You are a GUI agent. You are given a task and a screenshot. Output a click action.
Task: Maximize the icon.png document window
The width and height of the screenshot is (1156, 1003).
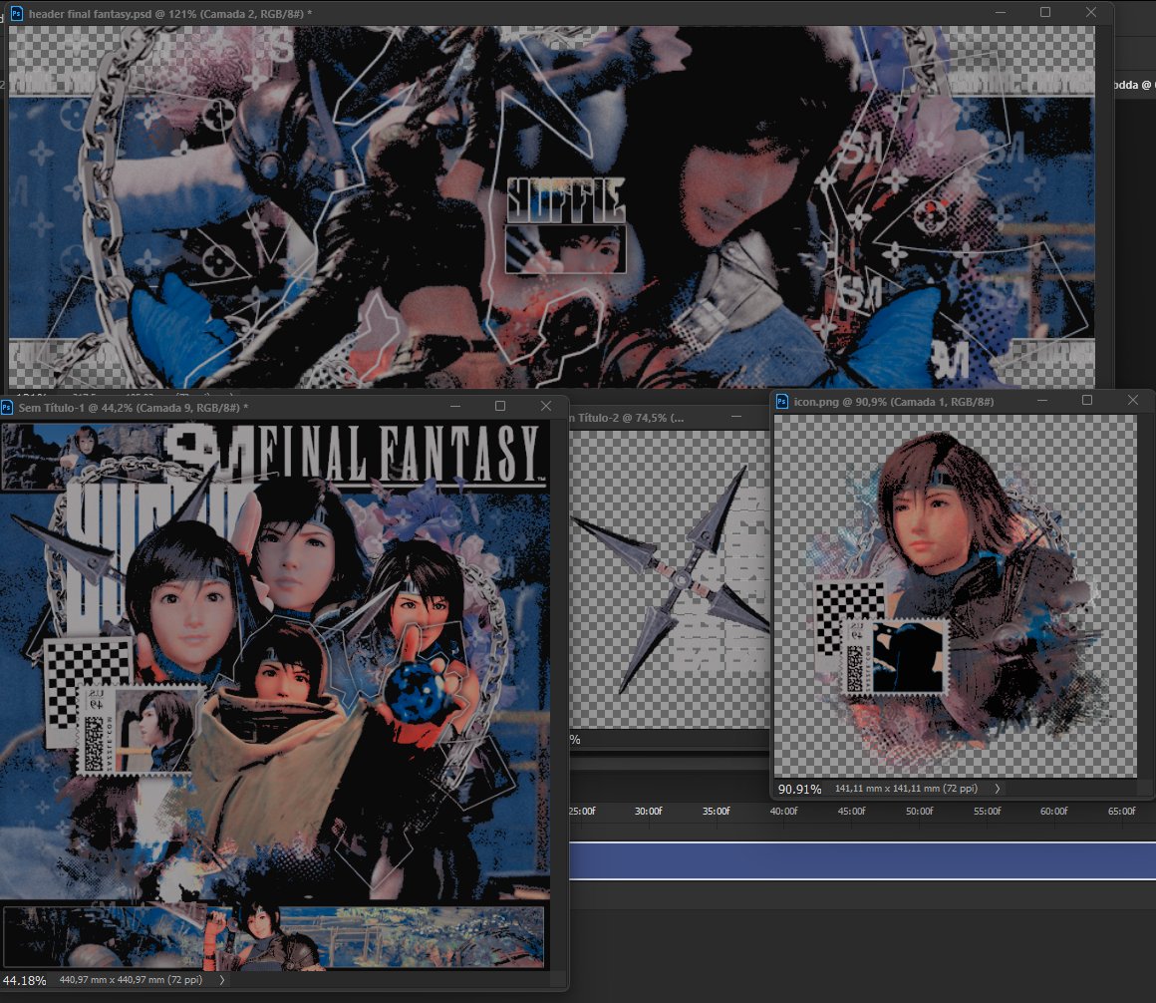click(1087, 401)
